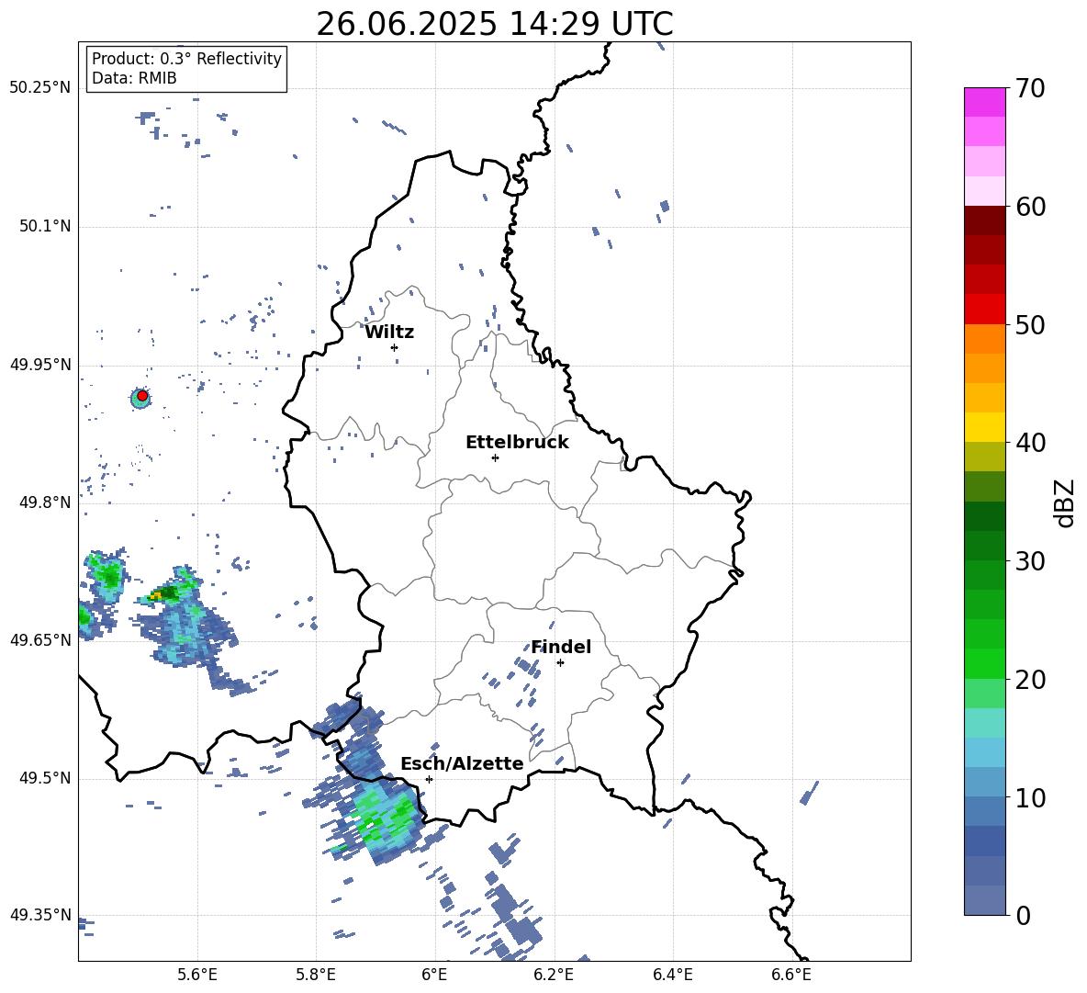Click the title 26.06.2025 14:29 UTC

494,24
